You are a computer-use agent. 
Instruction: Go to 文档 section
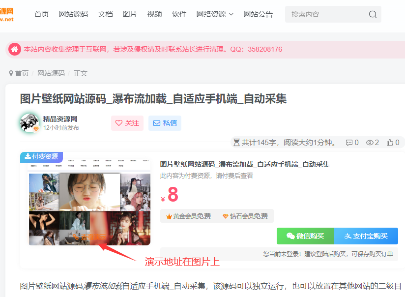point(105,14)
